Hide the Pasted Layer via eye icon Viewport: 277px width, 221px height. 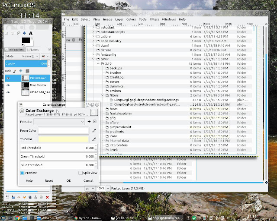[8, 78]
